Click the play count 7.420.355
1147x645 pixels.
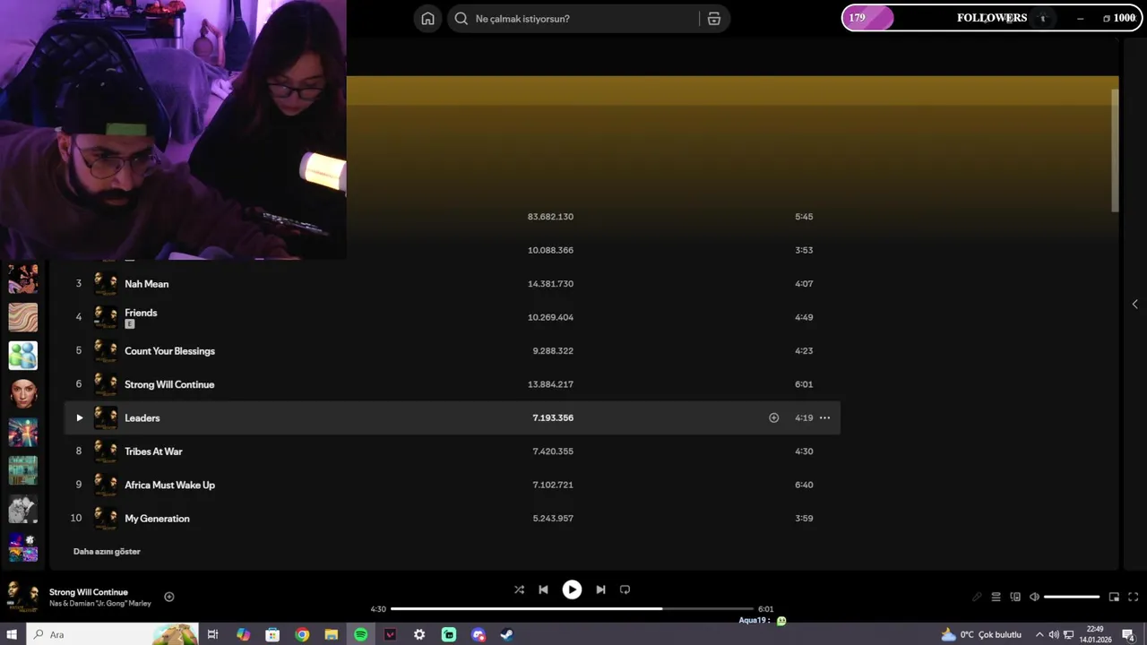tap(553, 451)
